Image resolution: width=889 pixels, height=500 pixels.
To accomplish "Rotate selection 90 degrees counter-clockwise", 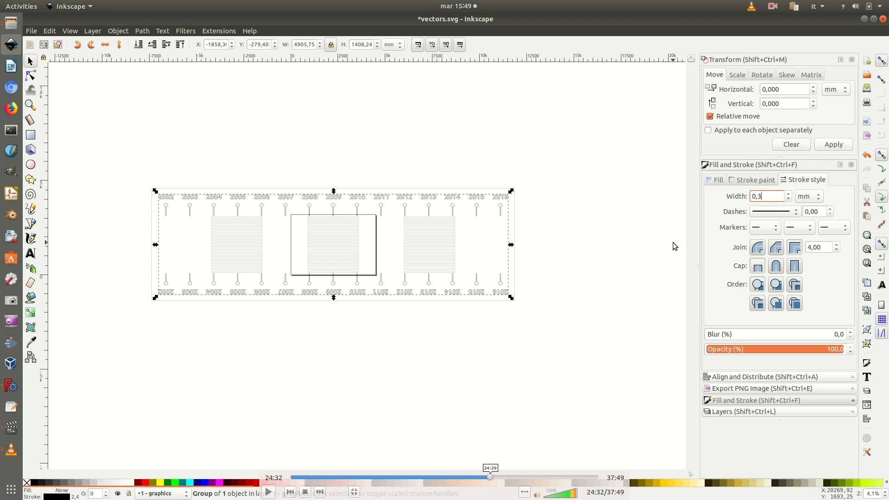I will click(x=77, y=44).
